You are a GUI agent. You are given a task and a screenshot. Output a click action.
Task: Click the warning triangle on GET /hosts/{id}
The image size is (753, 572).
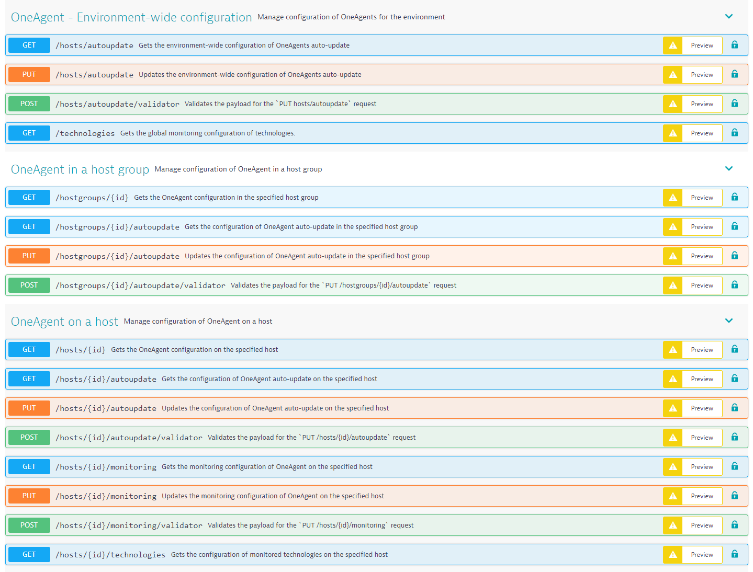point(673,350)
